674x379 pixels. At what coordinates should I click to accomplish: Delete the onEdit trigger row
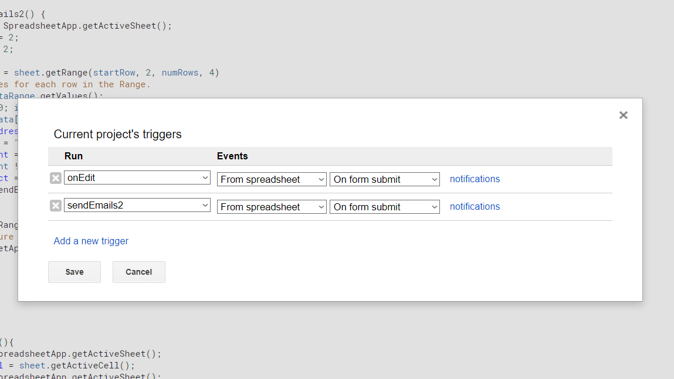pos(55,178)
